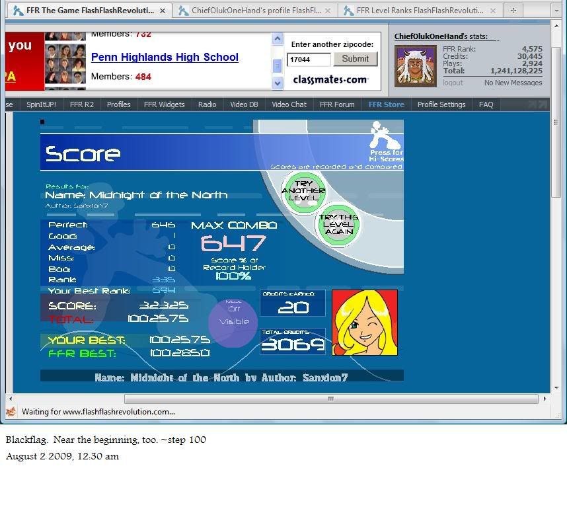Screen dimensions: 567x509
Task: Click the logout link under stats
Action: click(453, 83)
